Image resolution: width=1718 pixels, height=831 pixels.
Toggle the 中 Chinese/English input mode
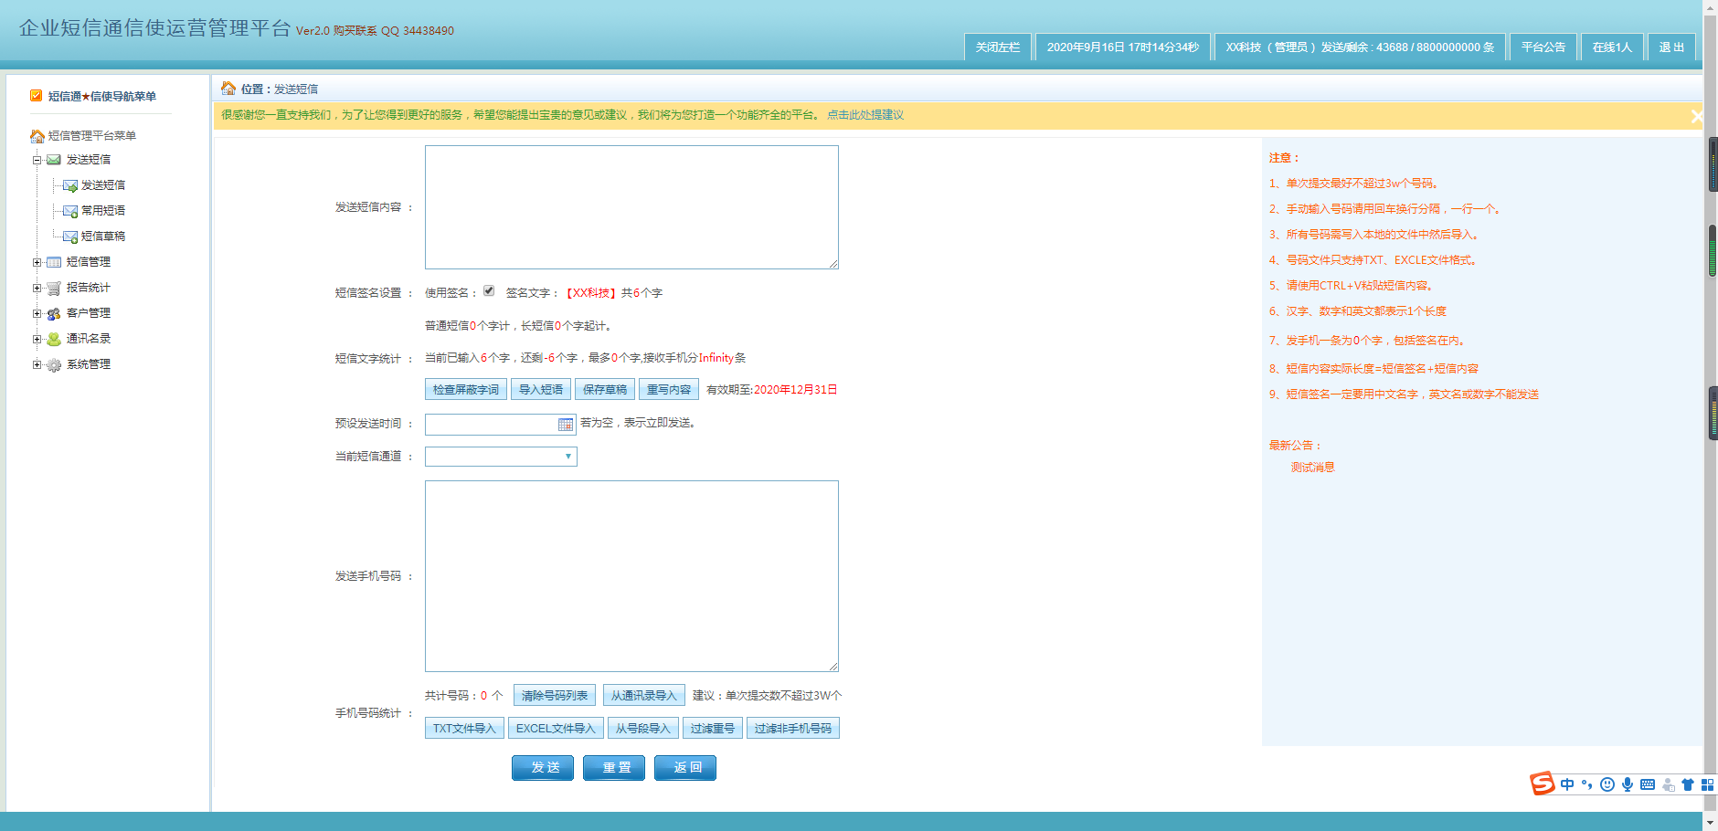pos(1567,784)
